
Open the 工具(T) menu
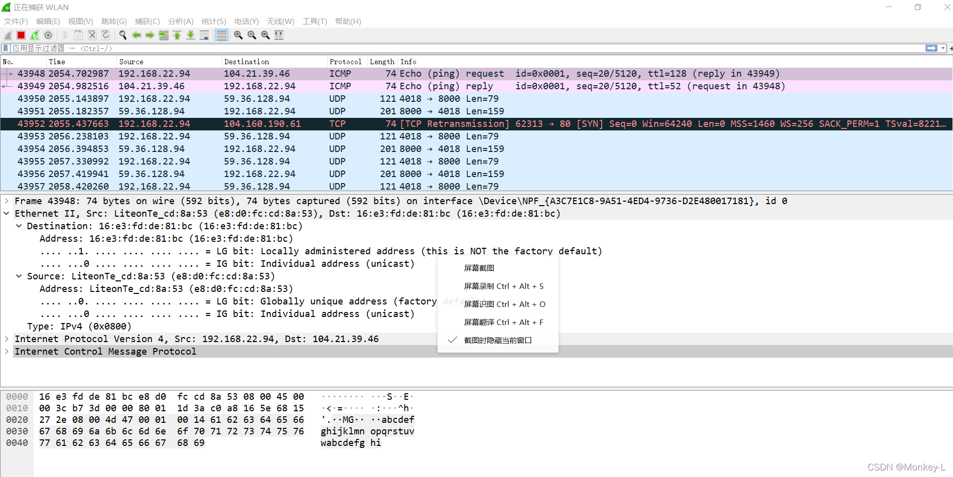pyautogui.click(x=315, y=22)
